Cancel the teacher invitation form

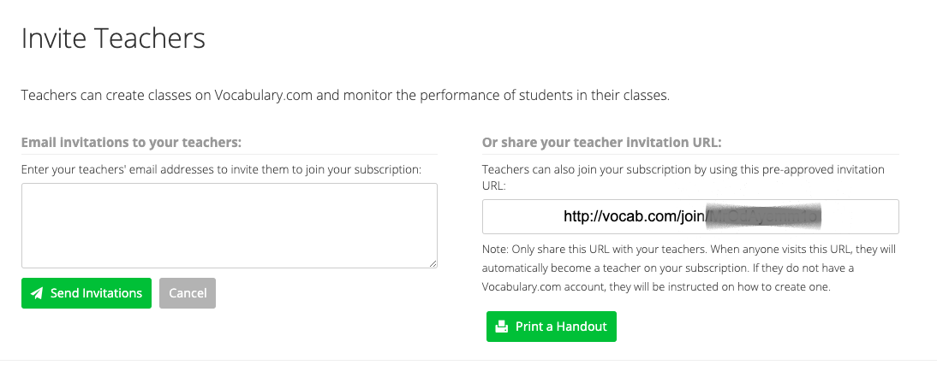tap(188, 293)
